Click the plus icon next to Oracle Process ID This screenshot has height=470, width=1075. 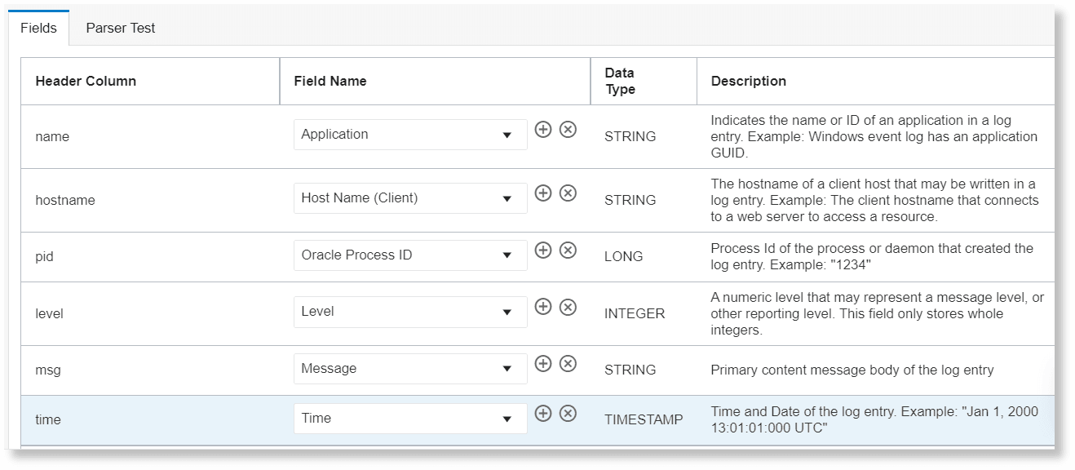click(543, 251)
